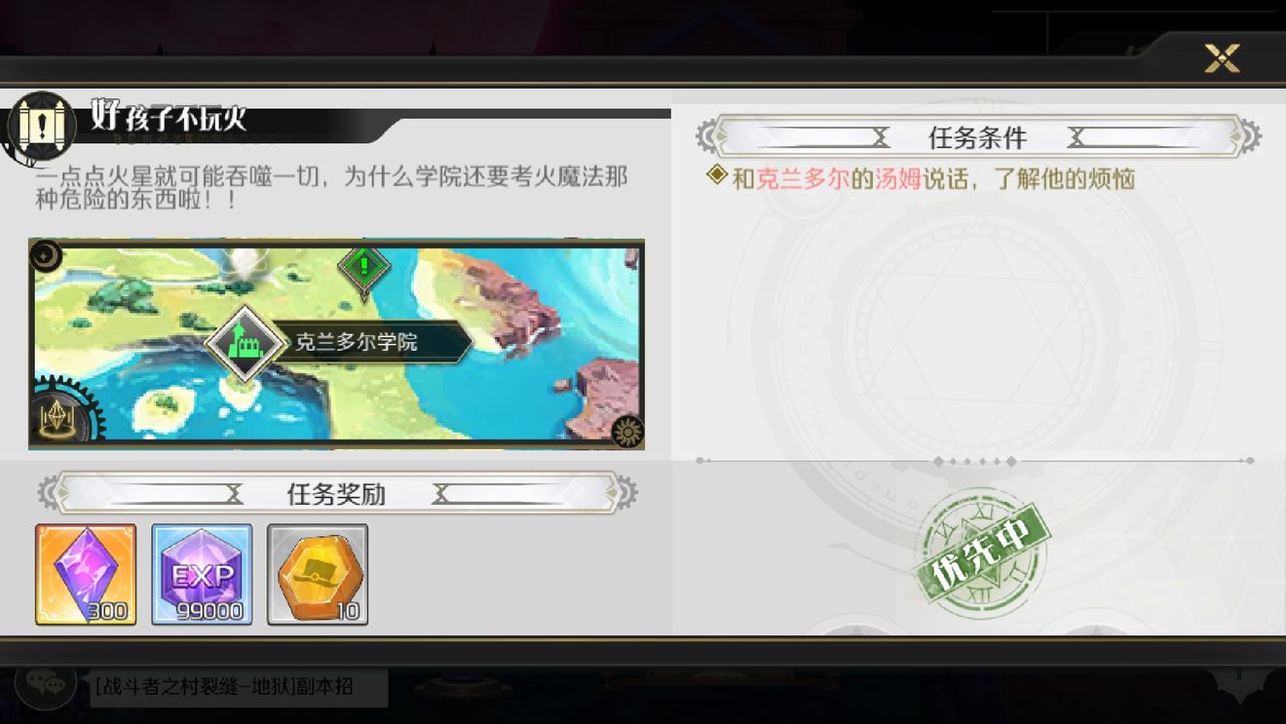Click the 克兰多尔学院 castle map icon
Screen dimensions: 1286x724
[x=245, y=343]
